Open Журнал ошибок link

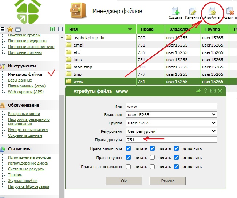point(23,181)
